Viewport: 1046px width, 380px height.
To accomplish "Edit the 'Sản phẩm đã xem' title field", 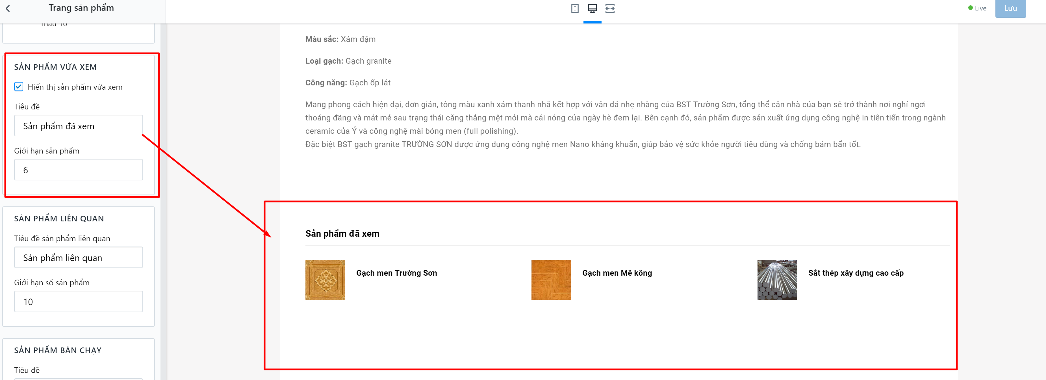I will tap(78, 126).
